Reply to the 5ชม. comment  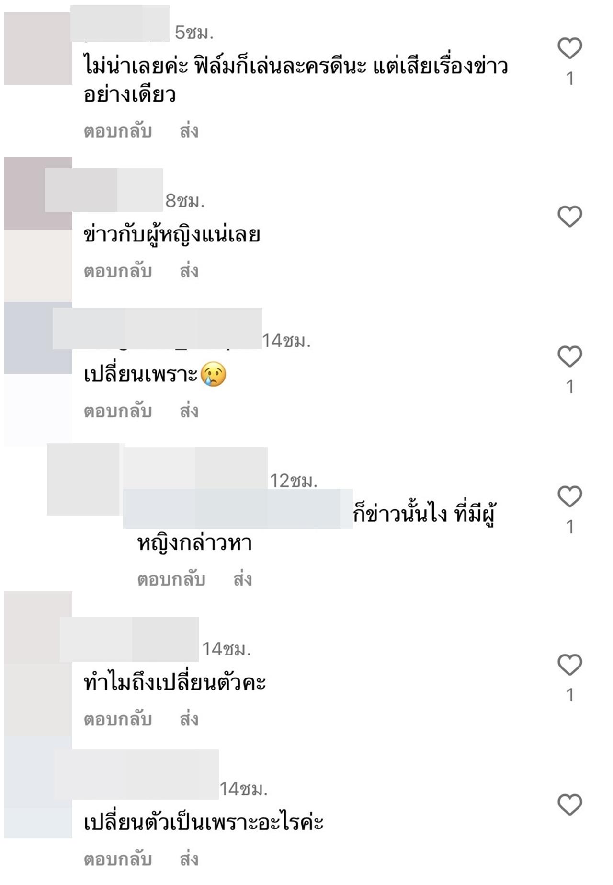(x=118, y=131)
